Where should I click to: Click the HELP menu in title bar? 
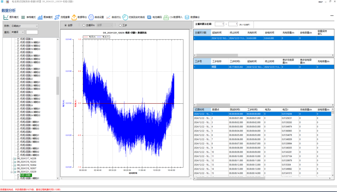(x=320, y=2)
